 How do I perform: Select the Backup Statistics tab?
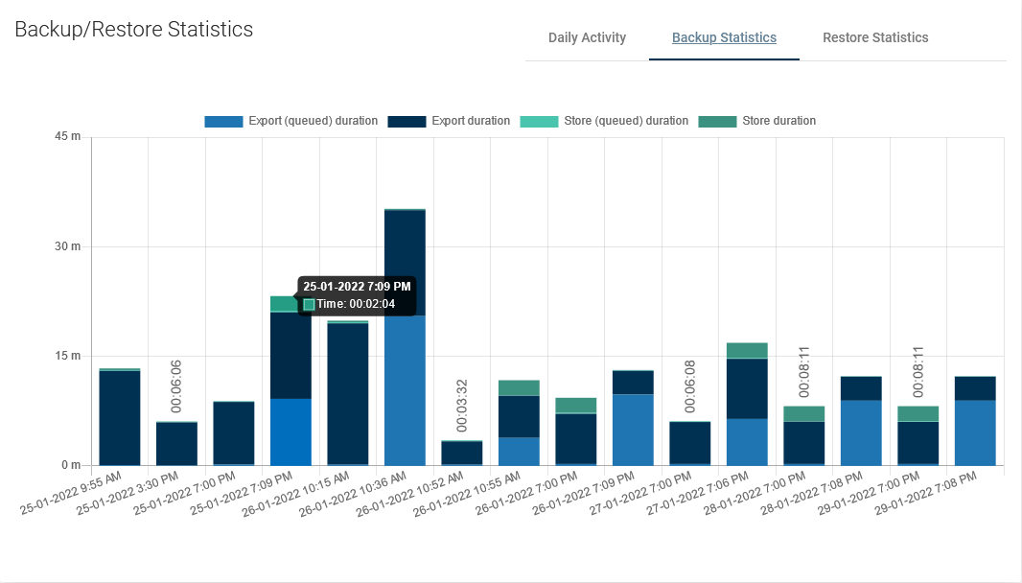724,38
